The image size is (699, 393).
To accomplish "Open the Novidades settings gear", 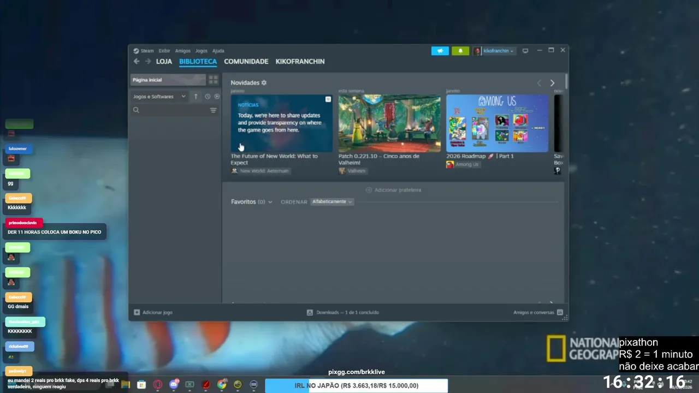I will click(x=264, y=83).
